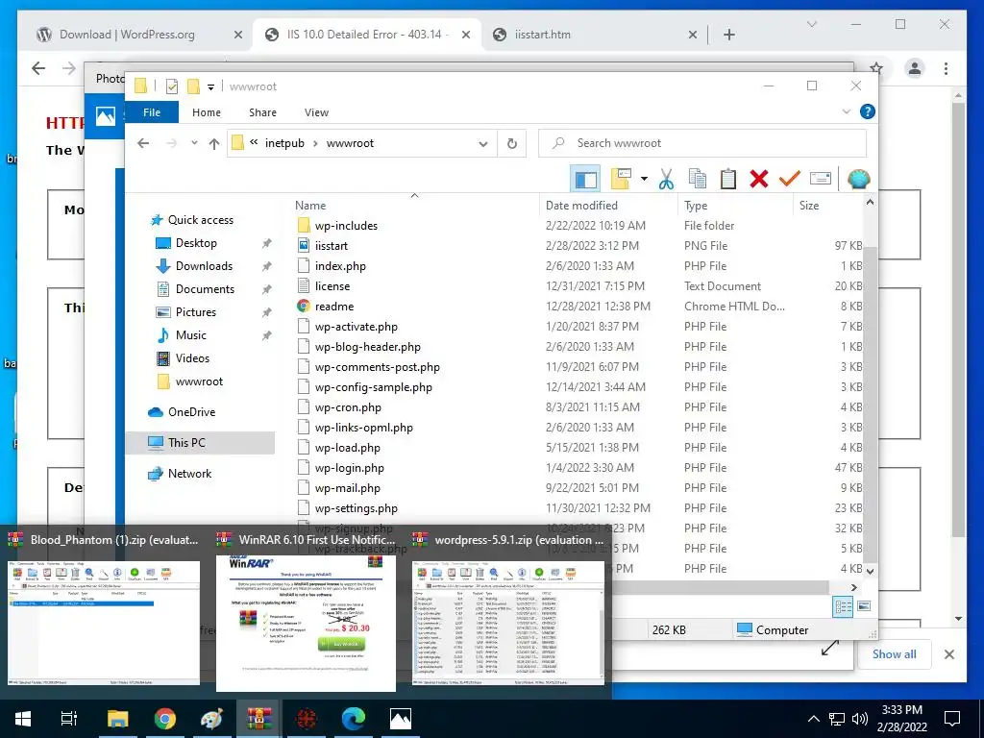The width and height of the screenshot is (984, 738).
Task: Sort by Type column header
Action: pos(696,206)
